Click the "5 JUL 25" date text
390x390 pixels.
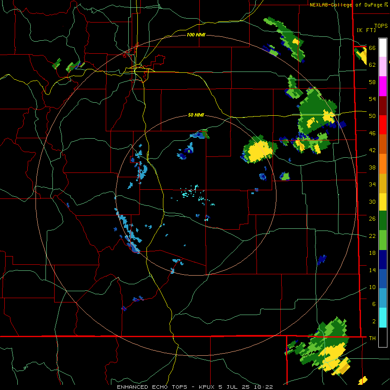tap(234, 387)
